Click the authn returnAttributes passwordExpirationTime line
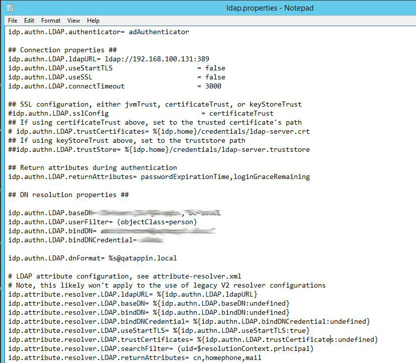The width and height of the screenshot is (416, 363). [x=159, y=176]
